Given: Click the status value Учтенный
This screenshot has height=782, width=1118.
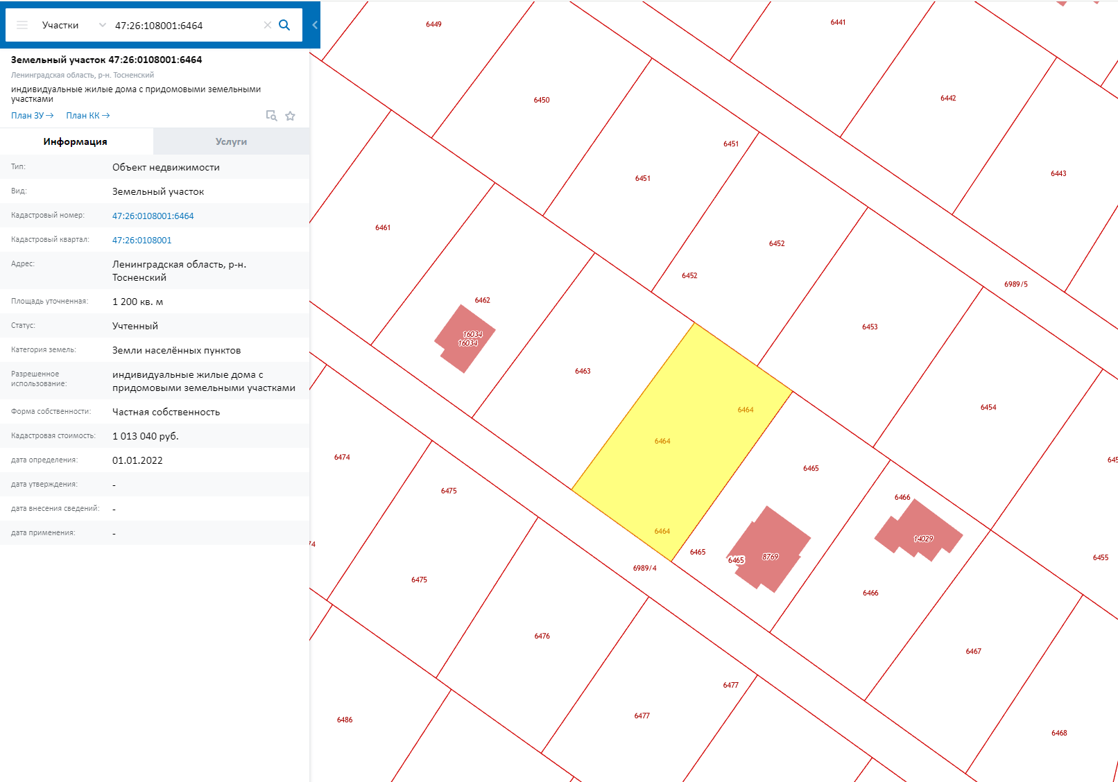Looking at the screenshot, I should point(135,326).
